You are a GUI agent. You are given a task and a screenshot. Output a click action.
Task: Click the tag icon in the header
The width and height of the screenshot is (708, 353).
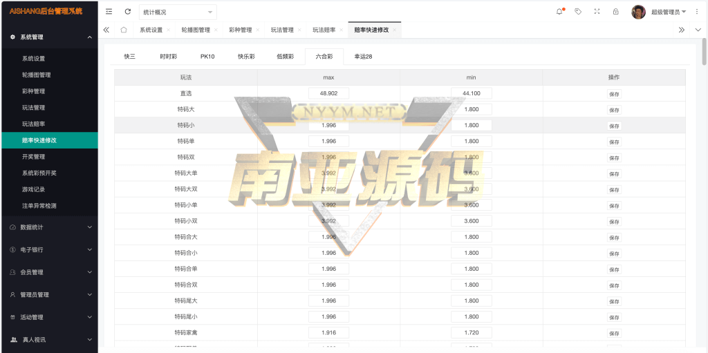coord(578,12)
